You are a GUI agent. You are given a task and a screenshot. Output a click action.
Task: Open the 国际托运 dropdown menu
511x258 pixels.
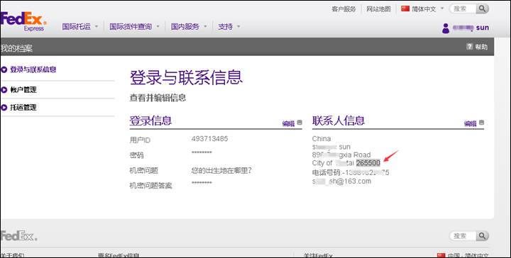(x=80, y=27)
